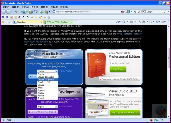
Task: Open the 編輯 (Edit) menu
Action: tap(15, 7)
